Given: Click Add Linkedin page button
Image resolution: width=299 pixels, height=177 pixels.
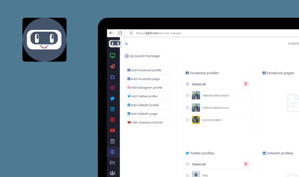Looking at the screenshot, I should coord(148,114).
